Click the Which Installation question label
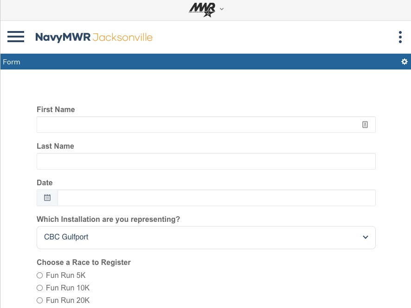 coord(108,220)
